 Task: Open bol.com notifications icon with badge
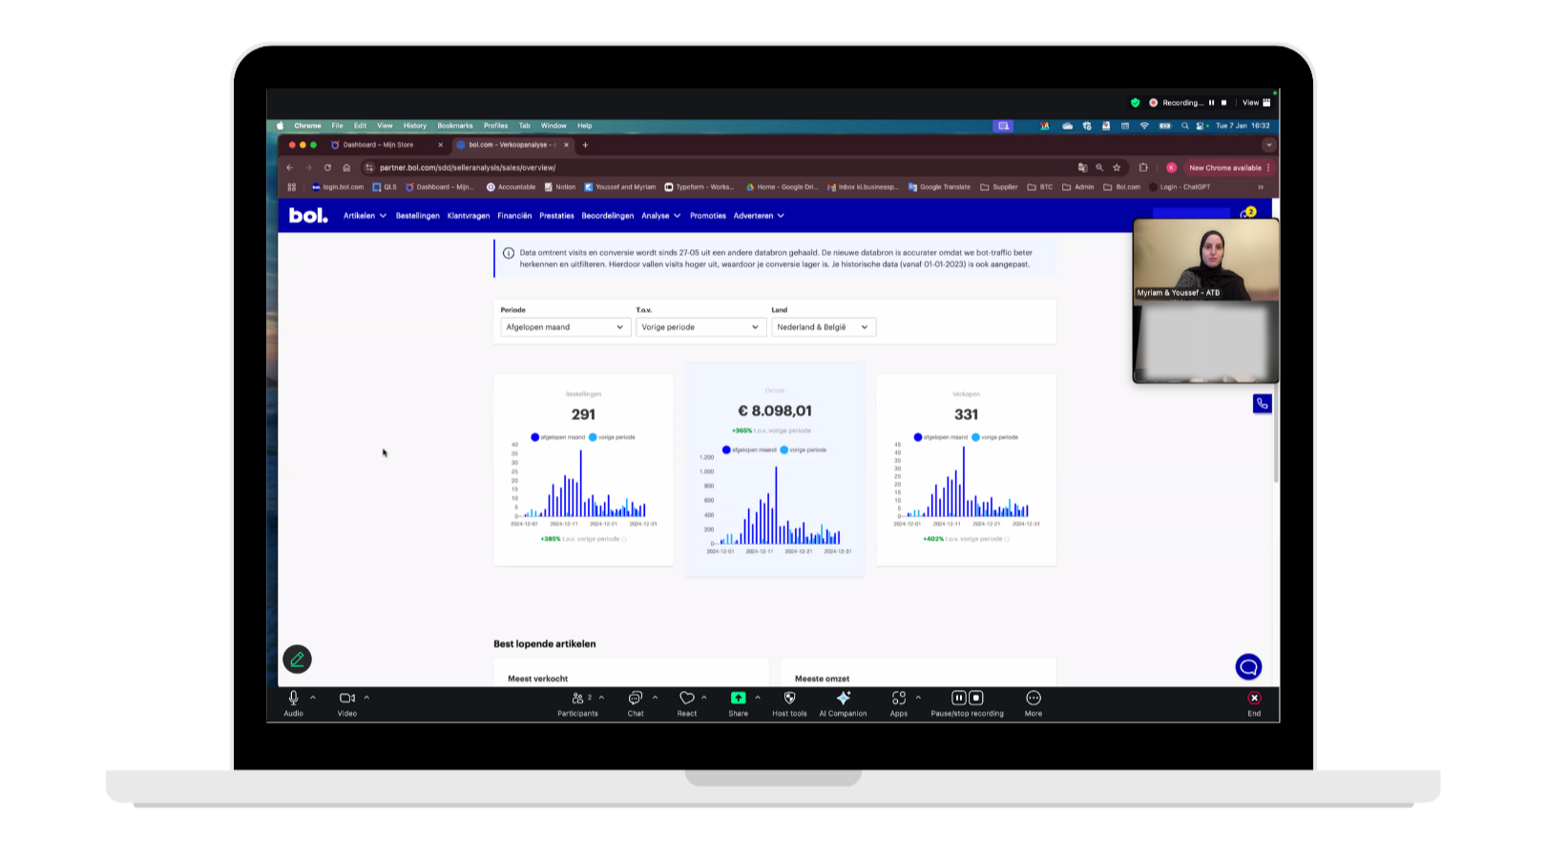click(1248, 213)
